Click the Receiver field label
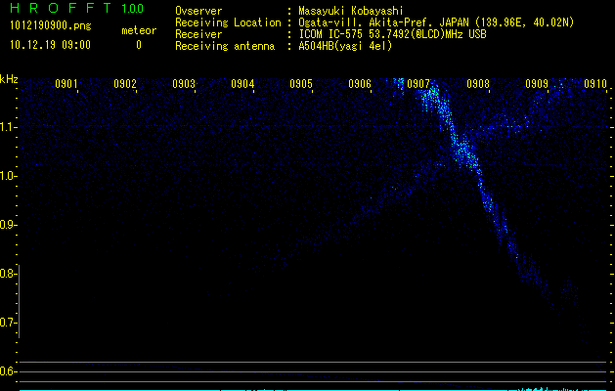This screenshot has width=615, height=391. 198,34
